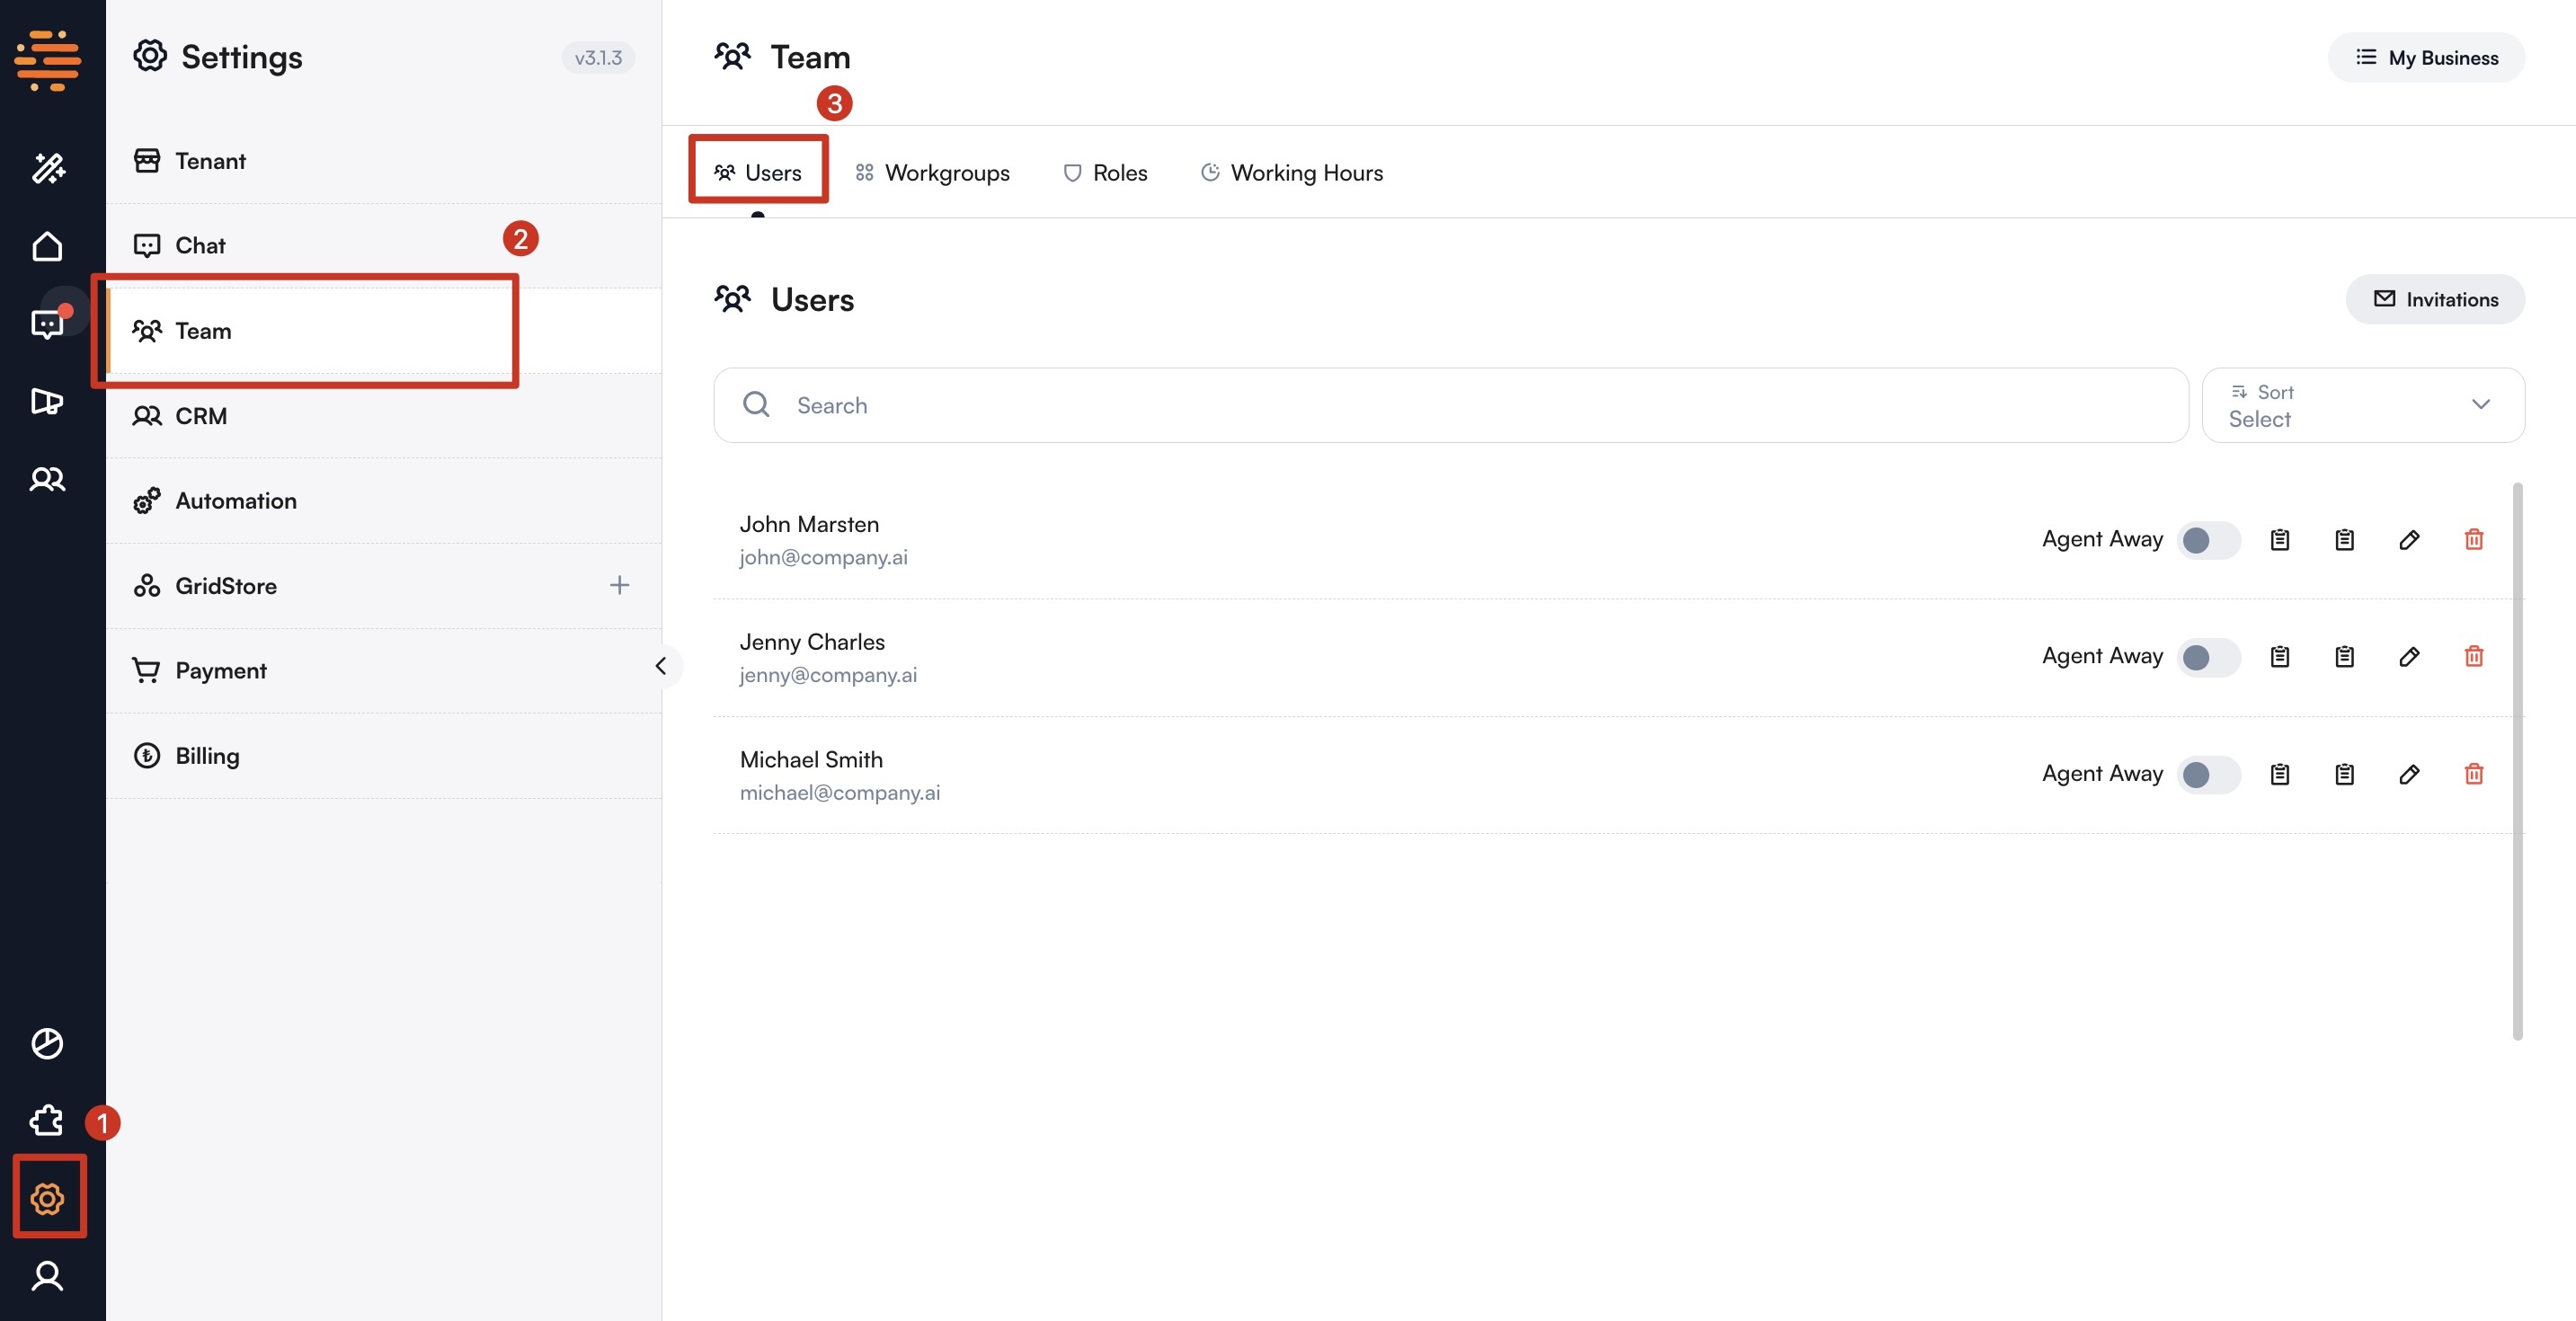Open the magic wand tool in the sidebar

pos(47,168)
